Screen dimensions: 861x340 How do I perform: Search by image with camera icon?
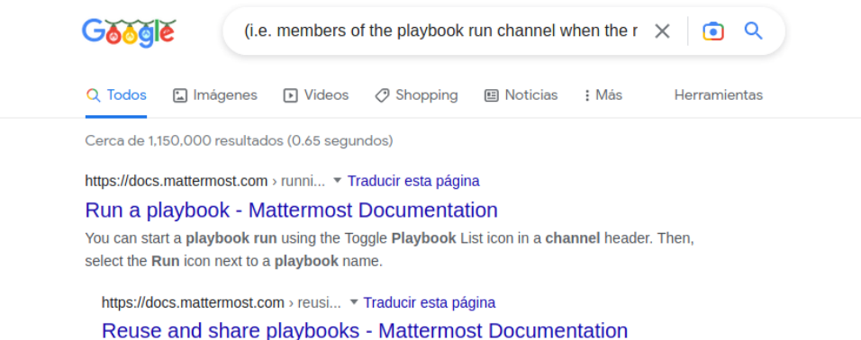point(712,31)
